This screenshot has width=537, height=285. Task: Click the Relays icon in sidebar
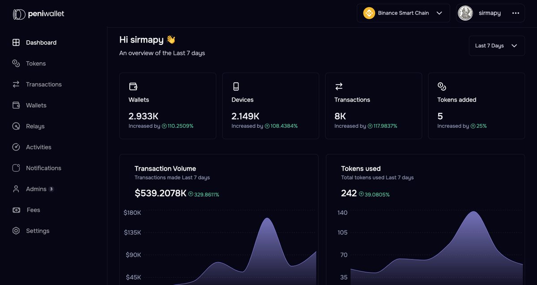point(16,126)
